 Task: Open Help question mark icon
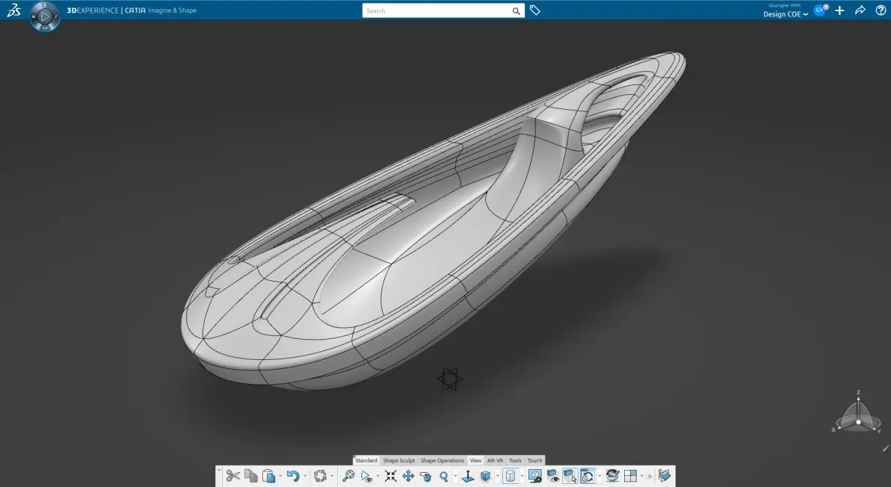pos(881,10)
